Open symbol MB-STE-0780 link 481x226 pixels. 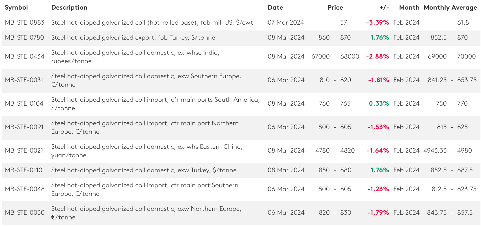click(x=24, y=38)
